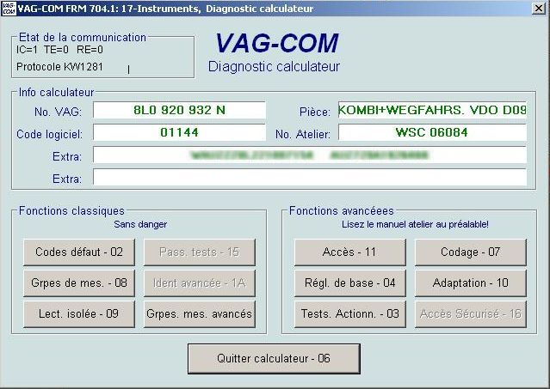Click Quitter calculateur - 06
The image size is (550, 389).
[274, 359]
